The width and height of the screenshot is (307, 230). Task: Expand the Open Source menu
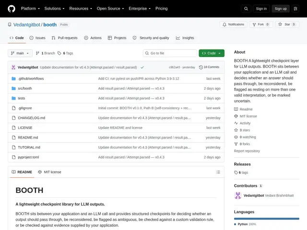(110, 9)
